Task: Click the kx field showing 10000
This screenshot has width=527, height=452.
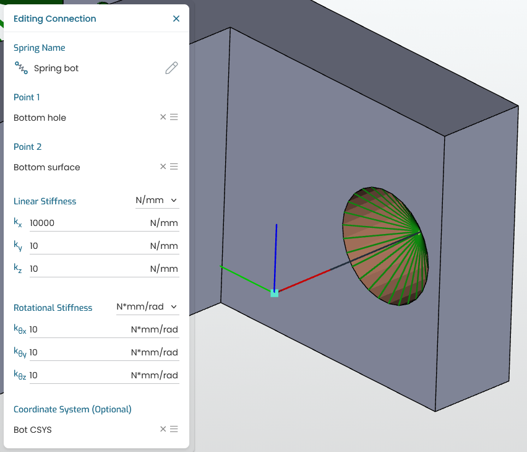Action: pyautogui.click(x=104, y=223)
